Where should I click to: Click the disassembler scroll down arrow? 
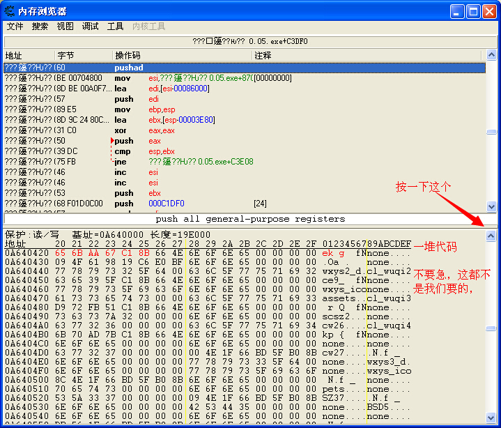click(491, 207)
